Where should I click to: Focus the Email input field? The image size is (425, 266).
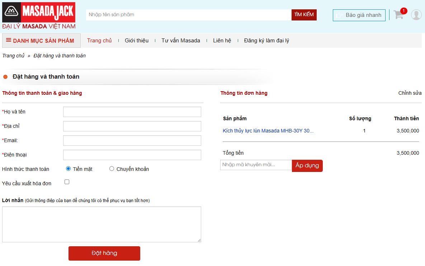pos(132,141)
